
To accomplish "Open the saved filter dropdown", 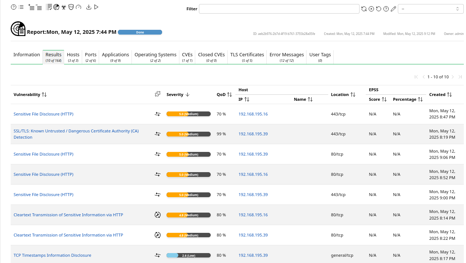I will [x=430, y=9].
